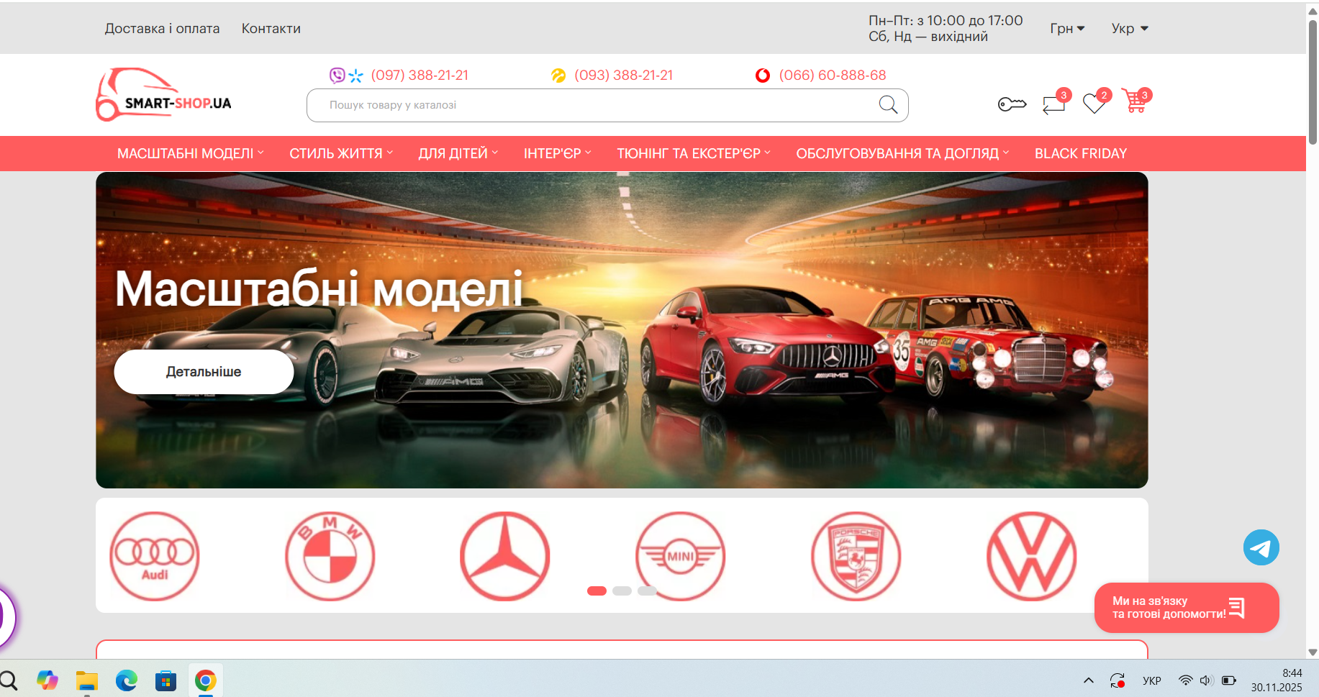Switch to the third carousel slide dot
Screen dimensions: 1319x697
pos(647,591)
